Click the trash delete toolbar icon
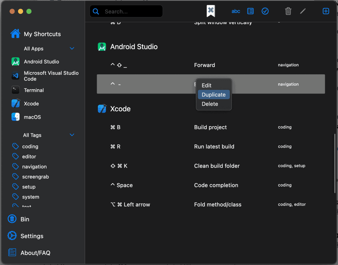The image size is (338, 265). [x=288, y=11]
